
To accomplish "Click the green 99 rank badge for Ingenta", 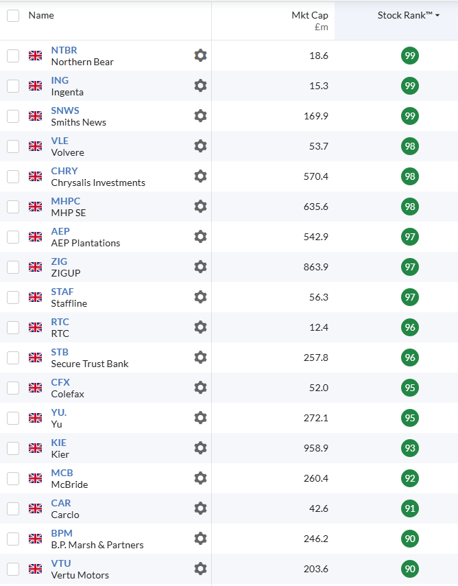I will click(410, 86).
